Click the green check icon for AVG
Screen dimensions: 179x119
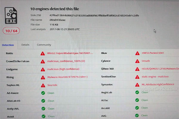point(137,115)
